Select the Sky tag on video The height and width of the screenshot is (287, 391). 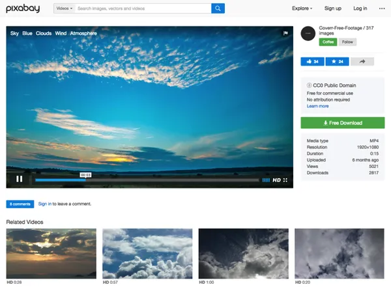[14, 33]
